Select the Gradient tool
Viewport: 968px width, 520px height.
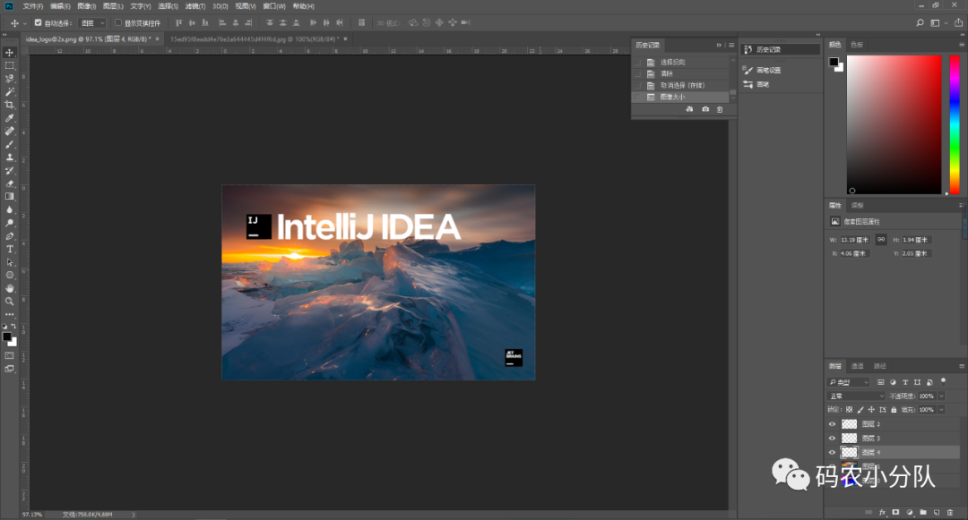tap(9, 197)
